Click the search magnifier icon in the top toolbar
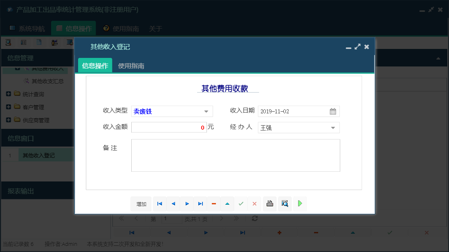449x252 pixels. (x=8, y=42)
